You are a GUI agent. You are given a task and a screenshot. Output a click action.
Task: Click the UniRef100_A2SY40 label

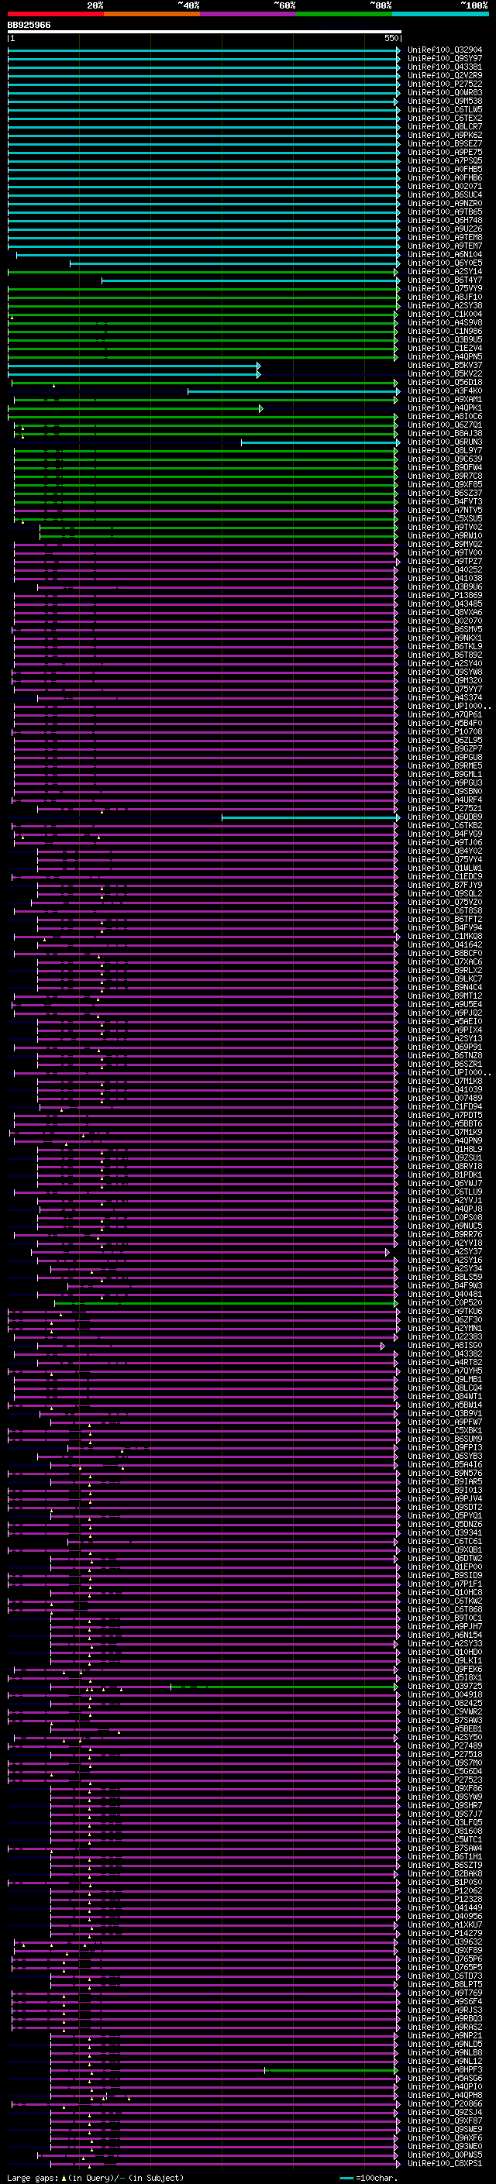444,664
